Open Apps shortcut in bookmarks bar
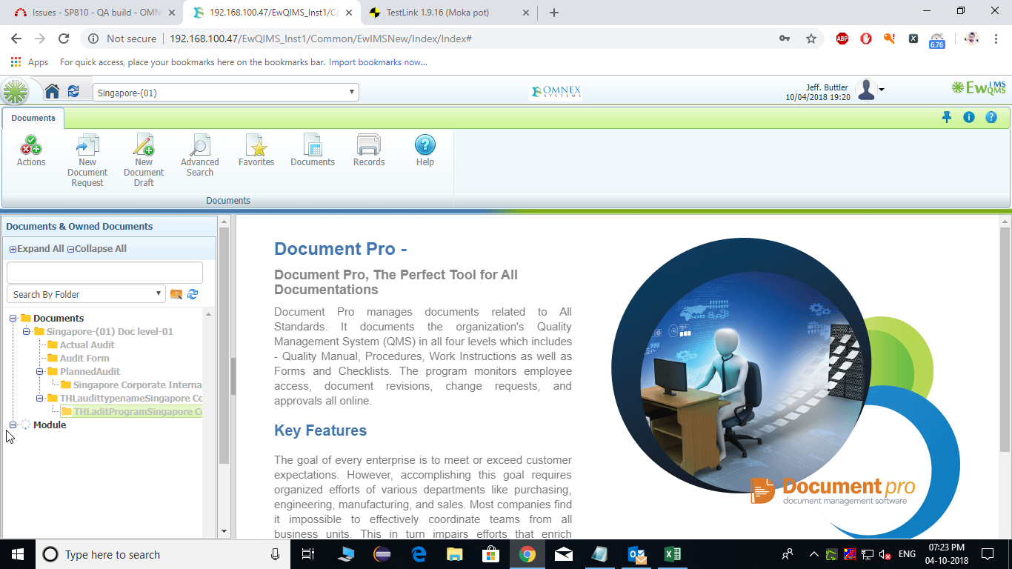The image size is (1012, 569). coord(30,62)
